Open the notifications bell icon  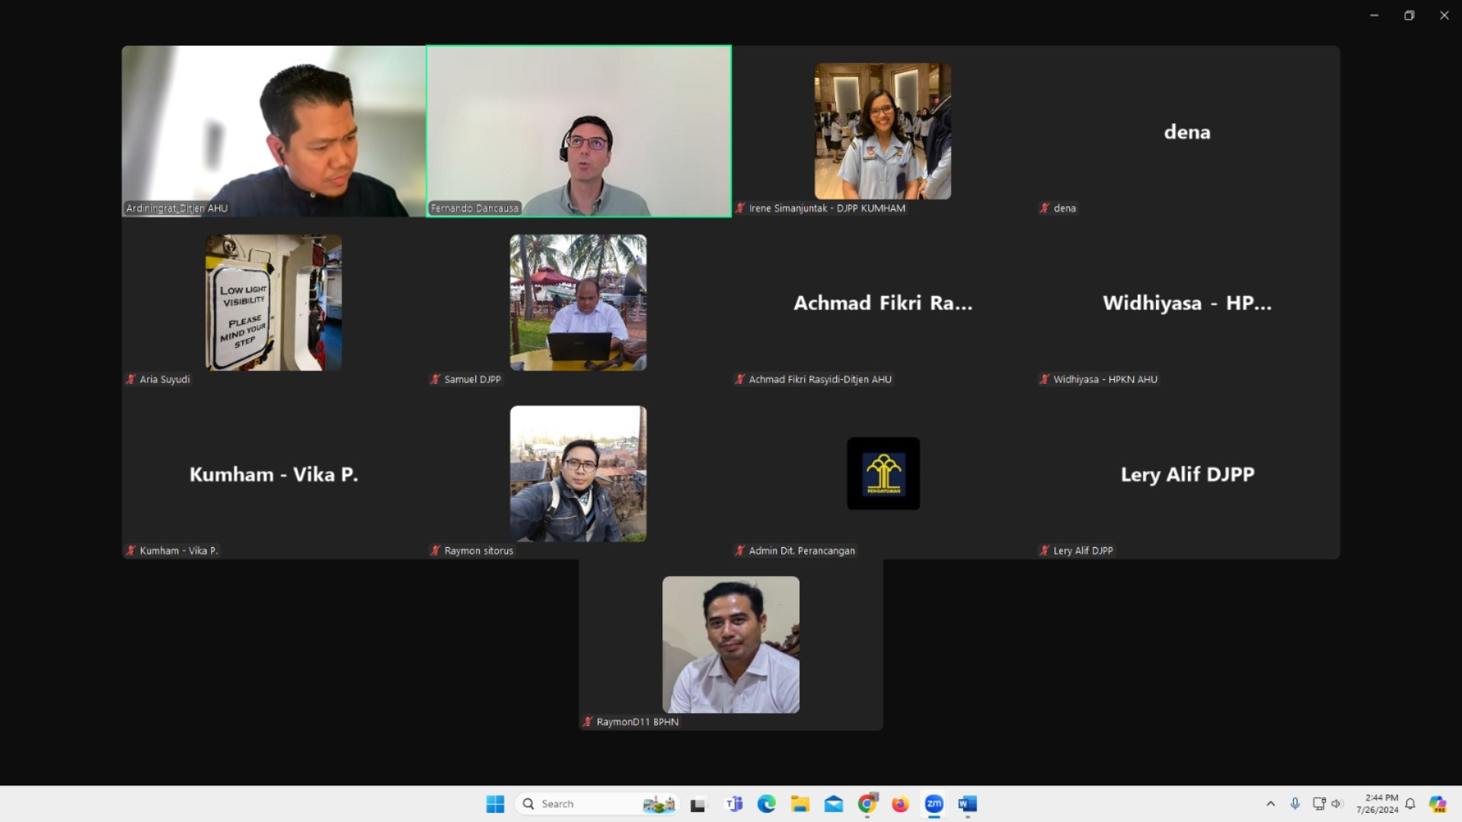point(1410,804)
